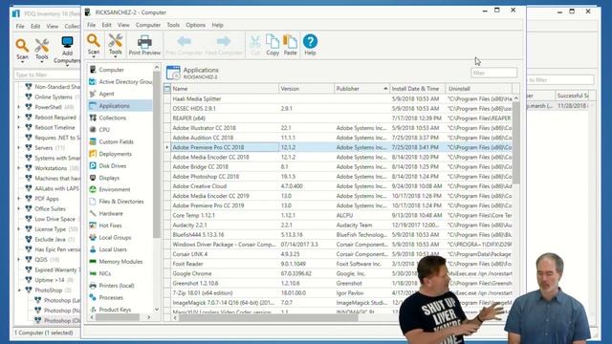Open Memory Modules in sidebar

coord(120,262)
